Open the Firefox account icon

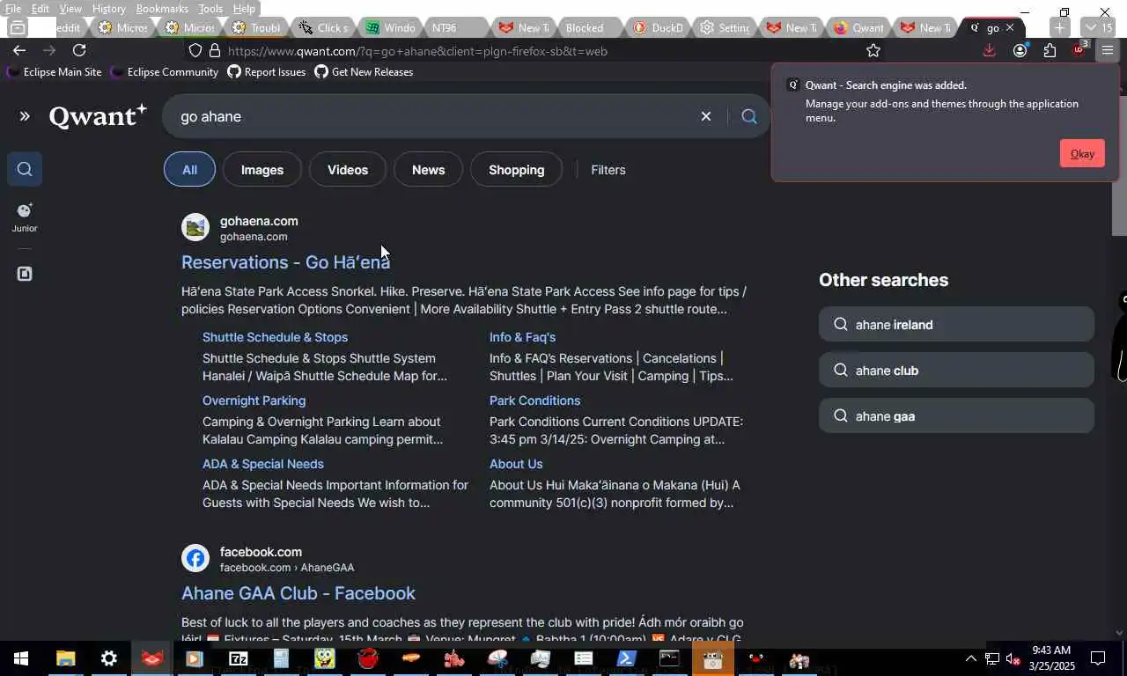point(1020,50)
